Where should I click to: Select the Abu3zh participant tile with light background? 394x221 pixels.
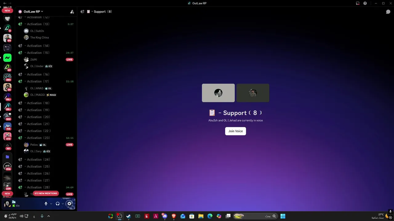218,93
